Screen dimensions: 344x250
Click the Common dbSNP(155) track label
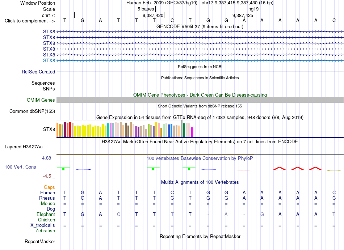pyautogui.click(x=32, y=111)
